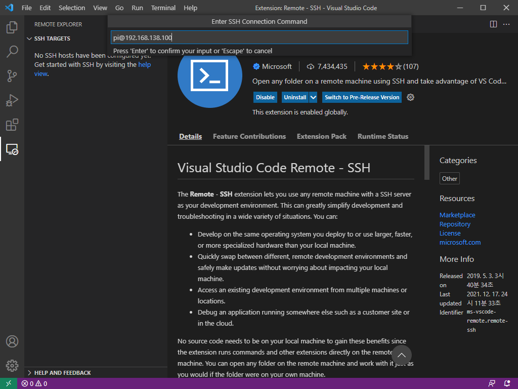Click the Uninstall button
518x389 pixels.
click(x=295, y=97)
